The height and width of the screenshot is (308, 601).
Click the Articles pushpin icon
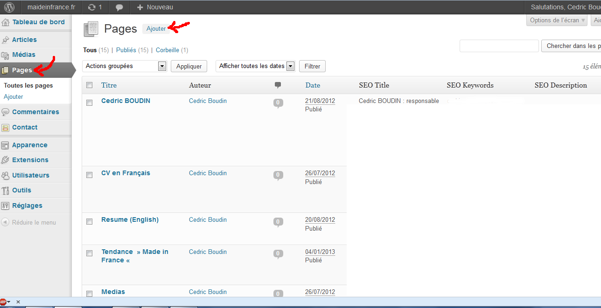(x=5, y=40)
